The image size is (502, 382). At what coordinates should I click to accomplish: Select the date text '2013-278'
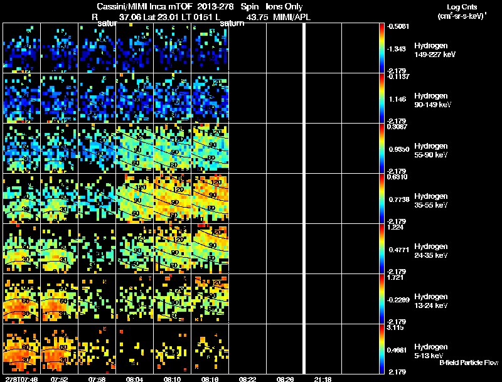point(216,6)
